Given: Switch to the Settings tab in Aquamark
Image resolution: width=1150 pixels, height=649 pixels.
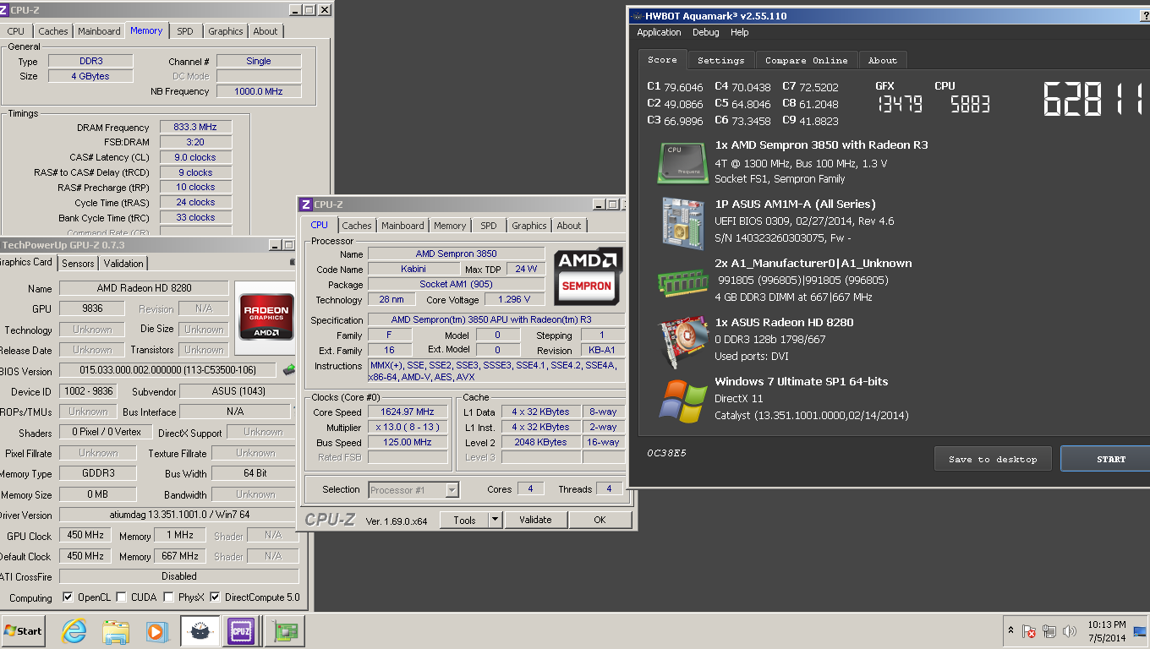Looking at the screenshot, I should coord(721,60).
